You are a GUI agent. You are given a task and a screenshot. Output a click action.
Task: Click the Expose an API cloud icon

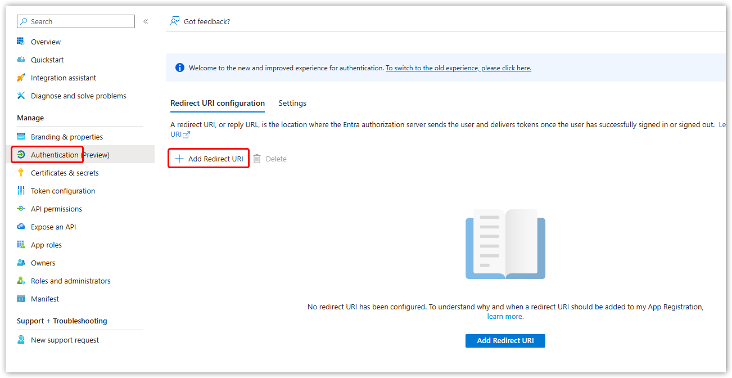pyautogui.click(x=21, y=227)
